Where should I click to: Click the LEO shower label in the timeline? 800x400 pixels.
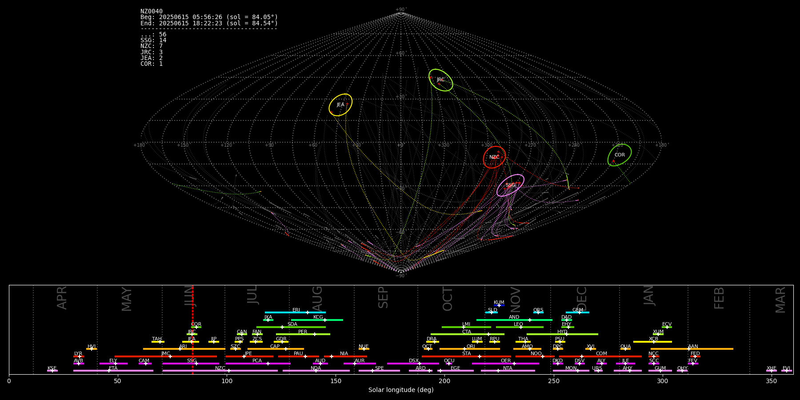point(519,324)
